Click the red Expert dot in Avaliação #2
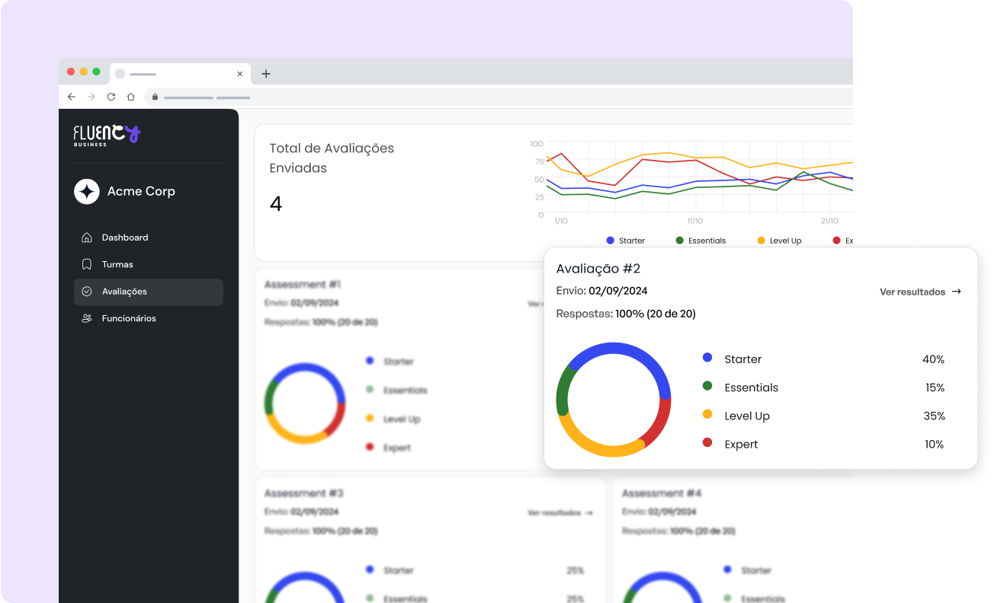The height and width of the screenshot is (603, 994). (x=707, y=442)
